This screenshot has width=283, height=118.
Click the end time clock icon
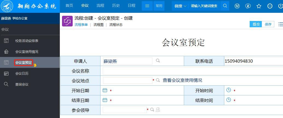point(229,100)
